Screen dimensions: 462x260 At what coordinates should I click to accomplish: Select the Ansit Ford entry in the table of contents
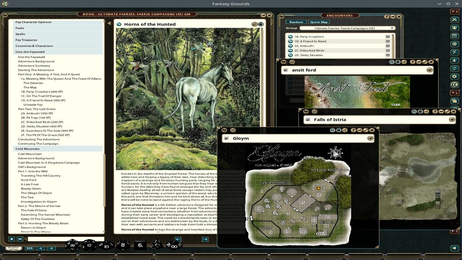(x=29, y=180)
